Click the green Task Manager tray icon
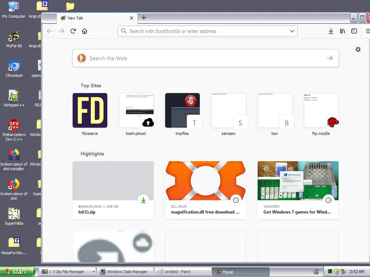The height and width of the screenshot is (277, 370). point(330,272)
